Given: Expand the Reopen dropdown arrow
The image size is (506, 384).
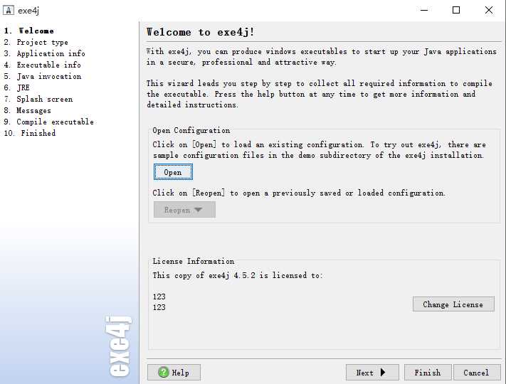Looking at the screenshot, I should click(x=199, y=210).
